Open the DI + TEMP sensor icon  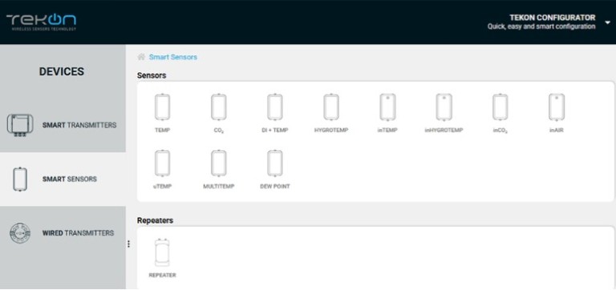pyautogui.click(x=274, y=107)
